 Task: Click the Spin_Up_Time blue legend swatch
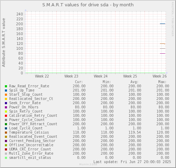[6, 90]
